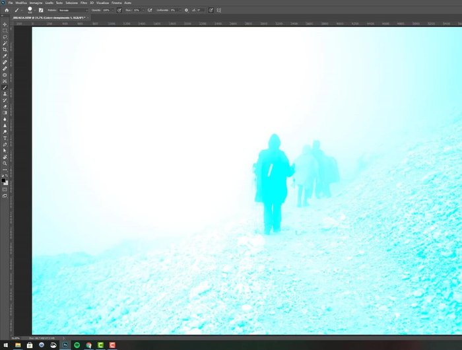Image resolution: width=462 pixels, height=350 pixels.
Task: Select the Move tool
Action: click(x=5, y=24)
